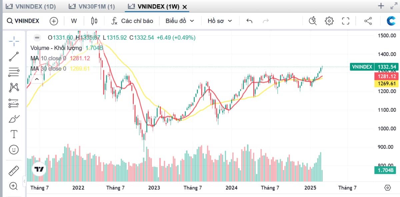Collapse the left drawing toolbar

[24, 181]
